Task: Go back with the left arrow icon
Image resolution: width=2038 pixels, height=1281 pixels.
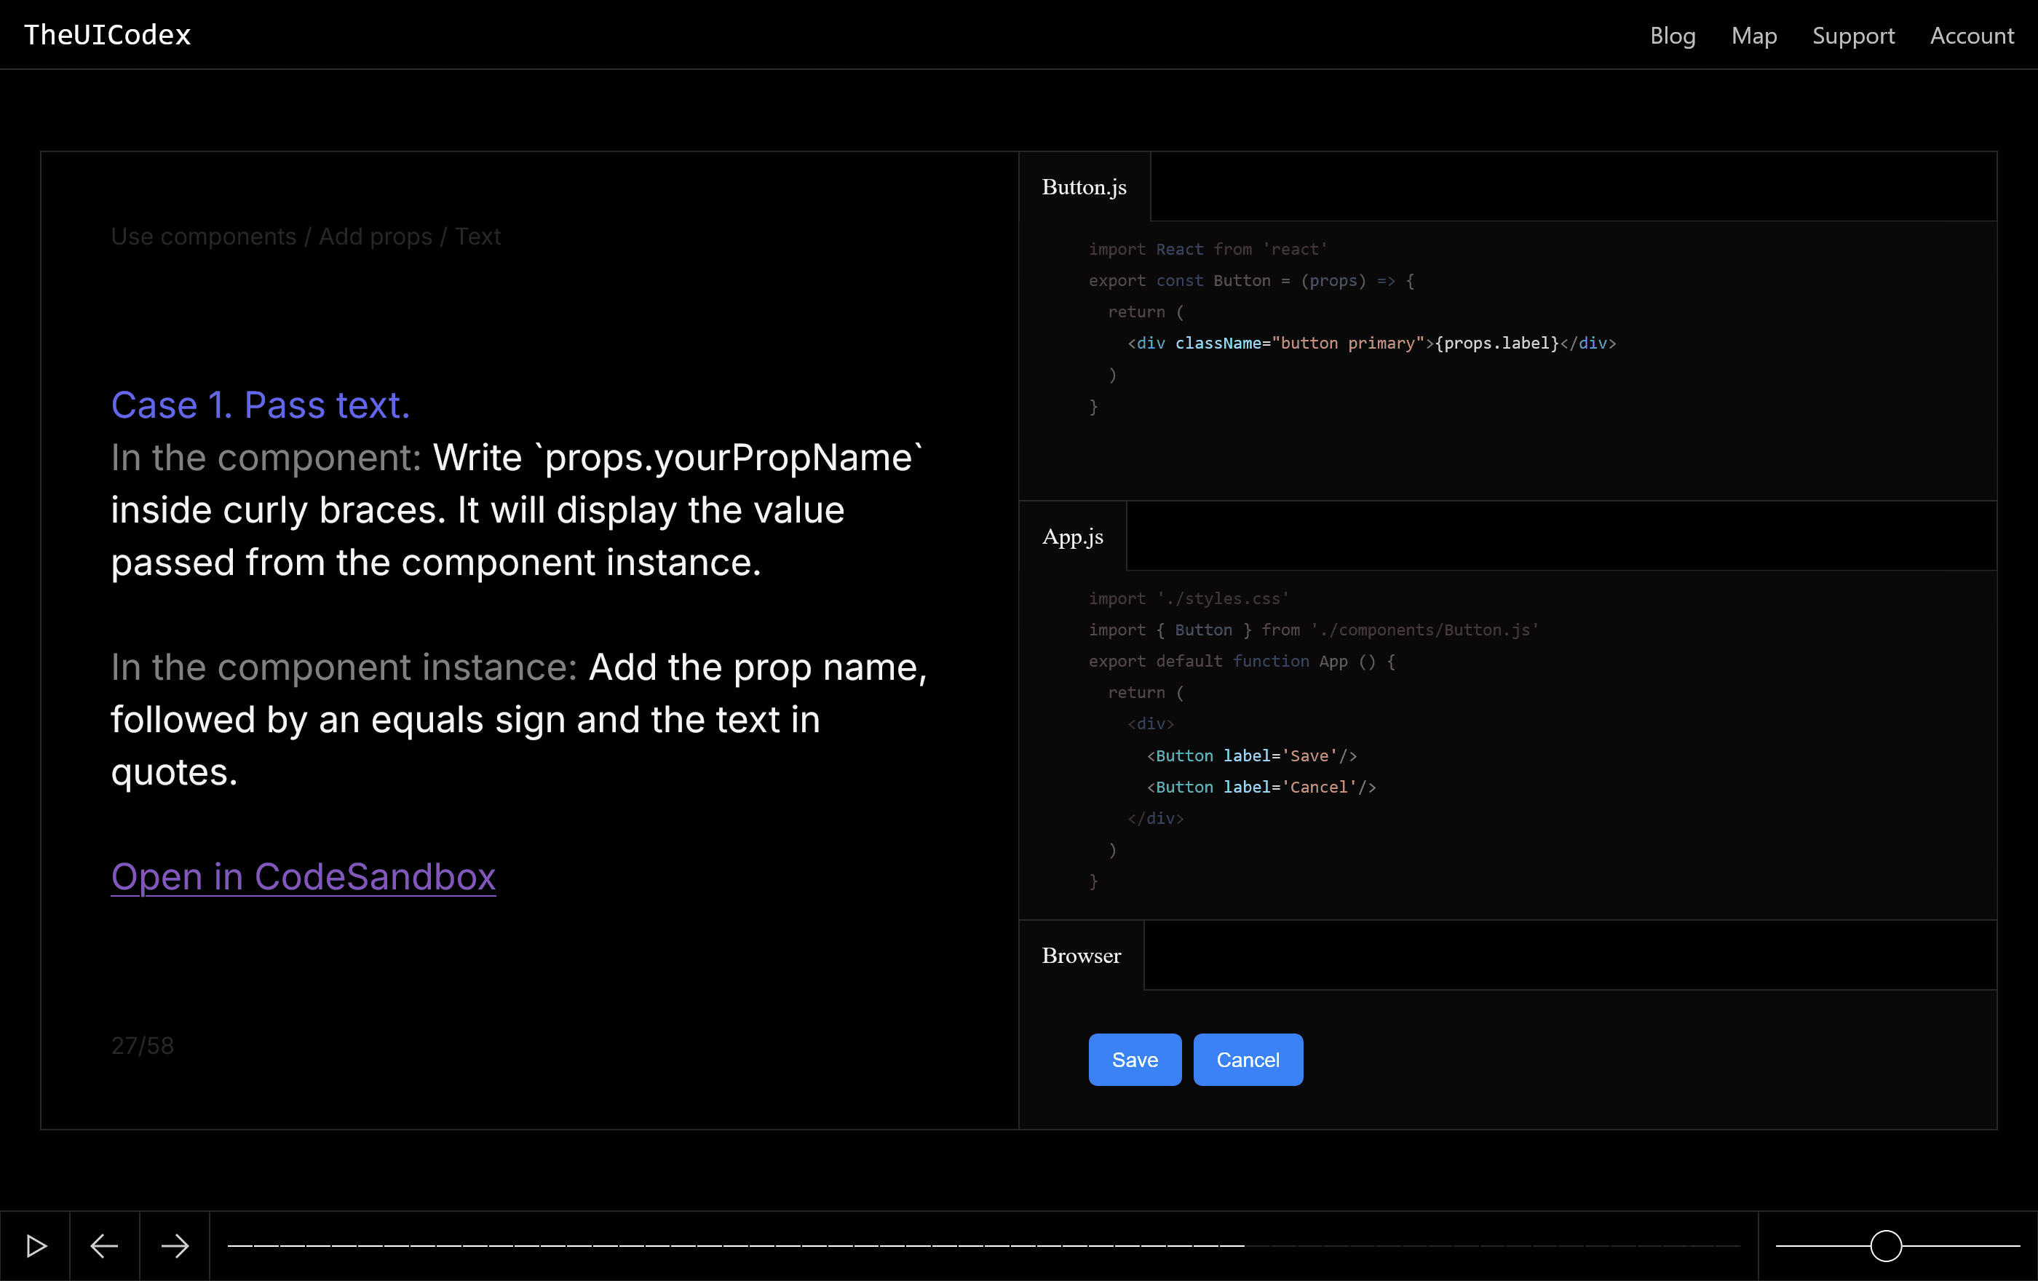Action: (104, 1245)
